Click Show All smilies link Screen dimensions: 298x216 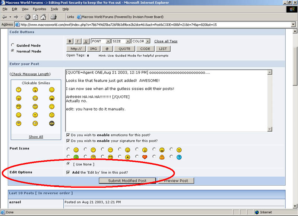coord(36,137)
